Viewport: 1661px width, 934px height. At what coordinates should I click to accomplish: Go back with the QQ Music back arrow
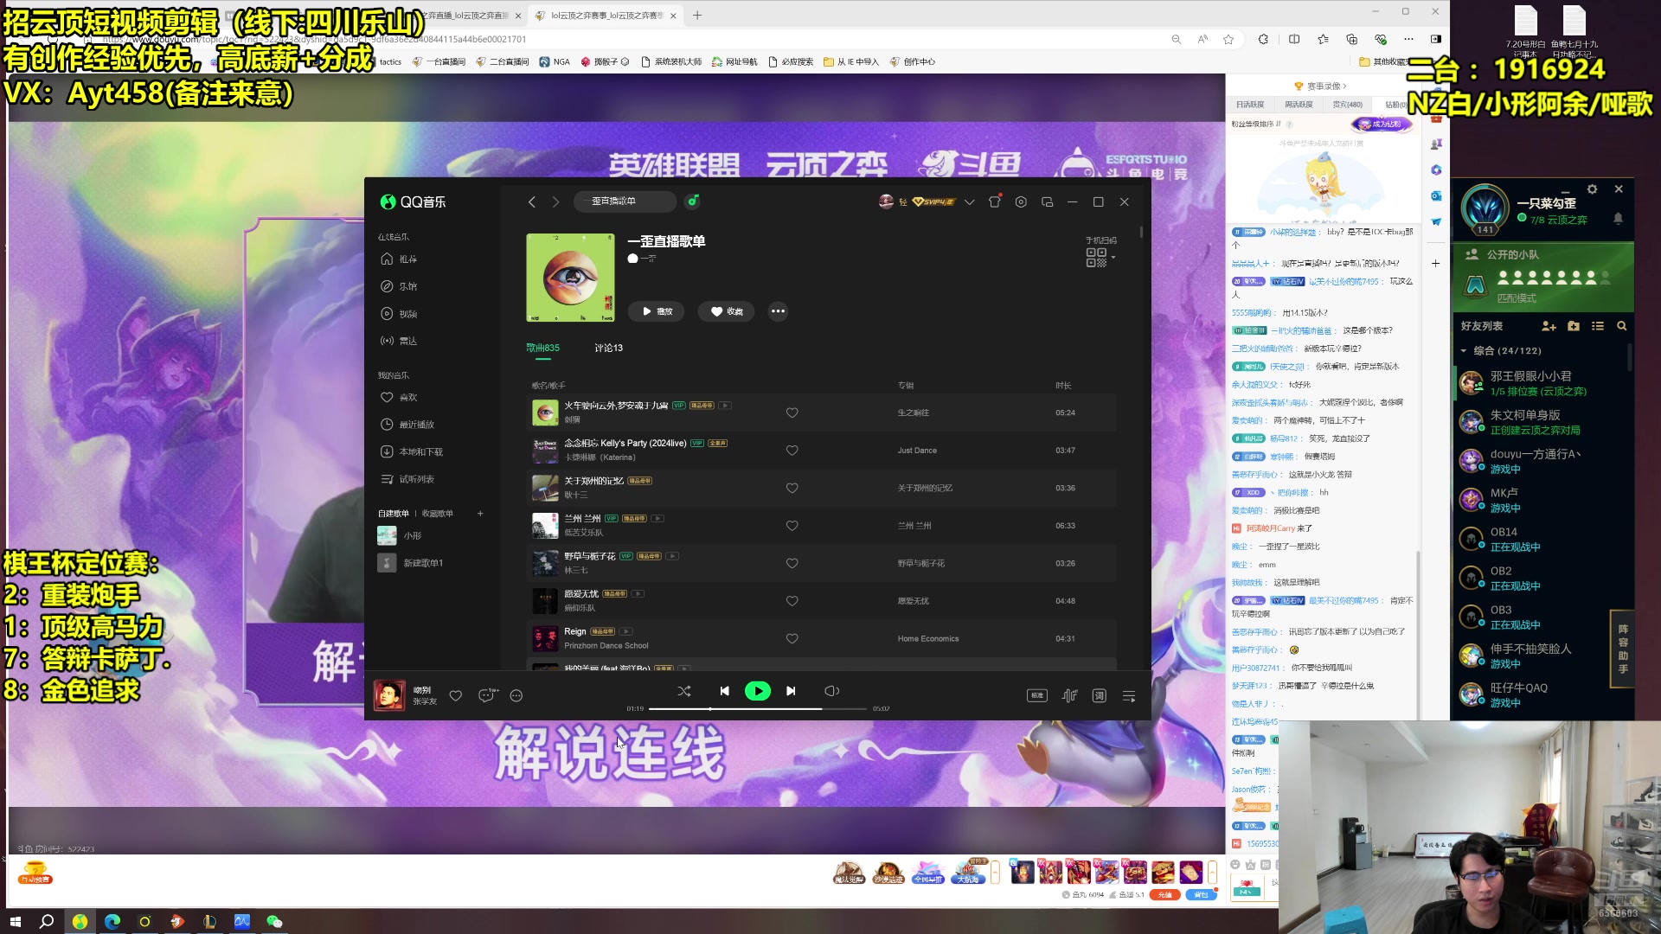tap(532, 202)
